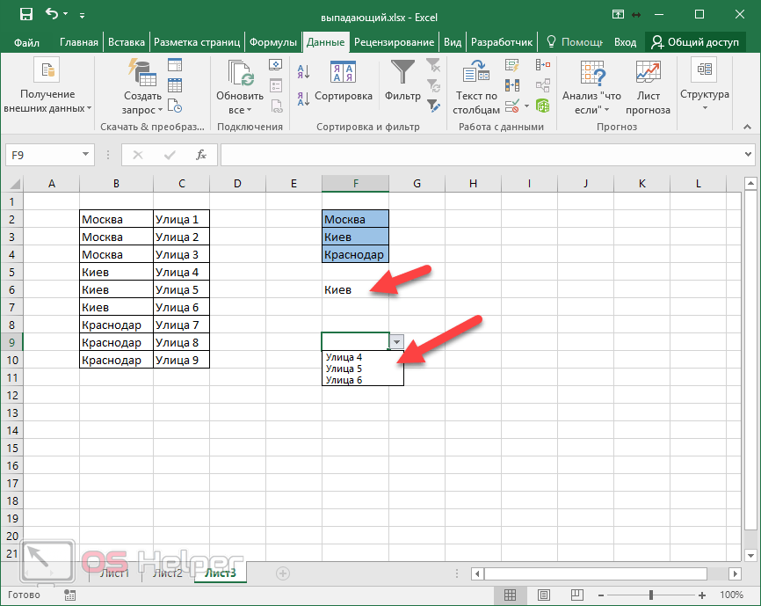Switch to the Лист2 sheet tab

[x=167, y=573]
